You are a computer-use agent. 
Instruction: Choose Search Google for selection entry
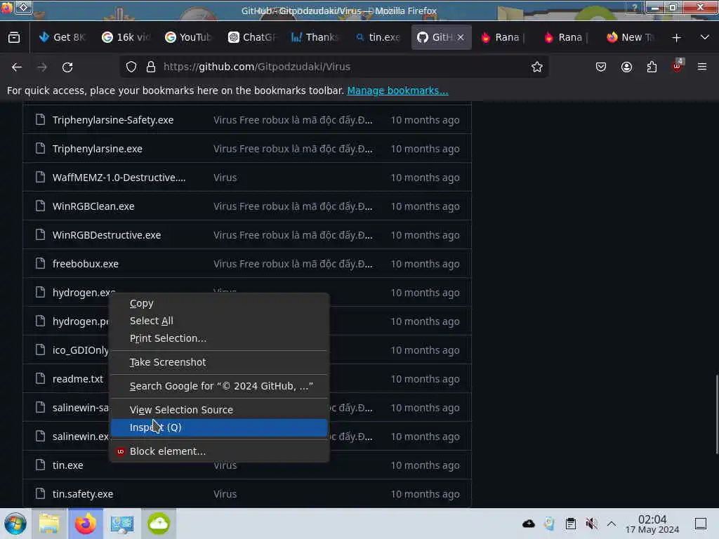pos(219,386)
